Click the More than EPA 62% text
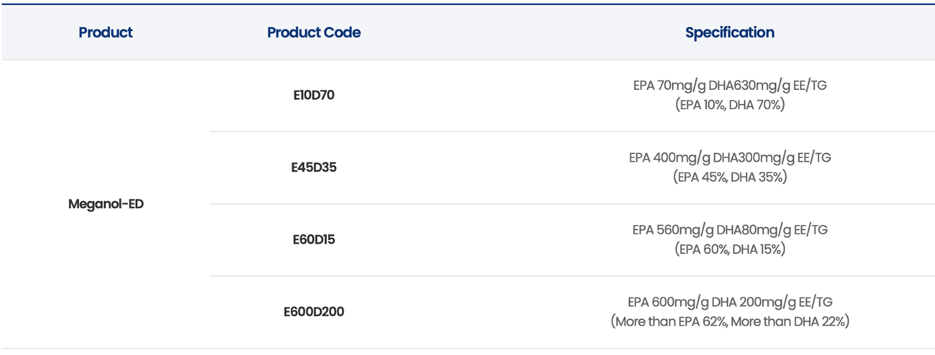 (x=671, y=321)
